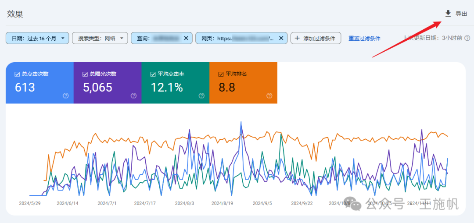Click the 日期 filter dropdown arrow

point(63,38)
